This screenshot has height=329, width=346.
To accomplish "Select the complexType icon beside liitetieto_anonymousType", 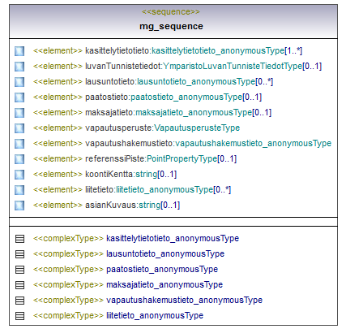I will click(x=19, y=316).
